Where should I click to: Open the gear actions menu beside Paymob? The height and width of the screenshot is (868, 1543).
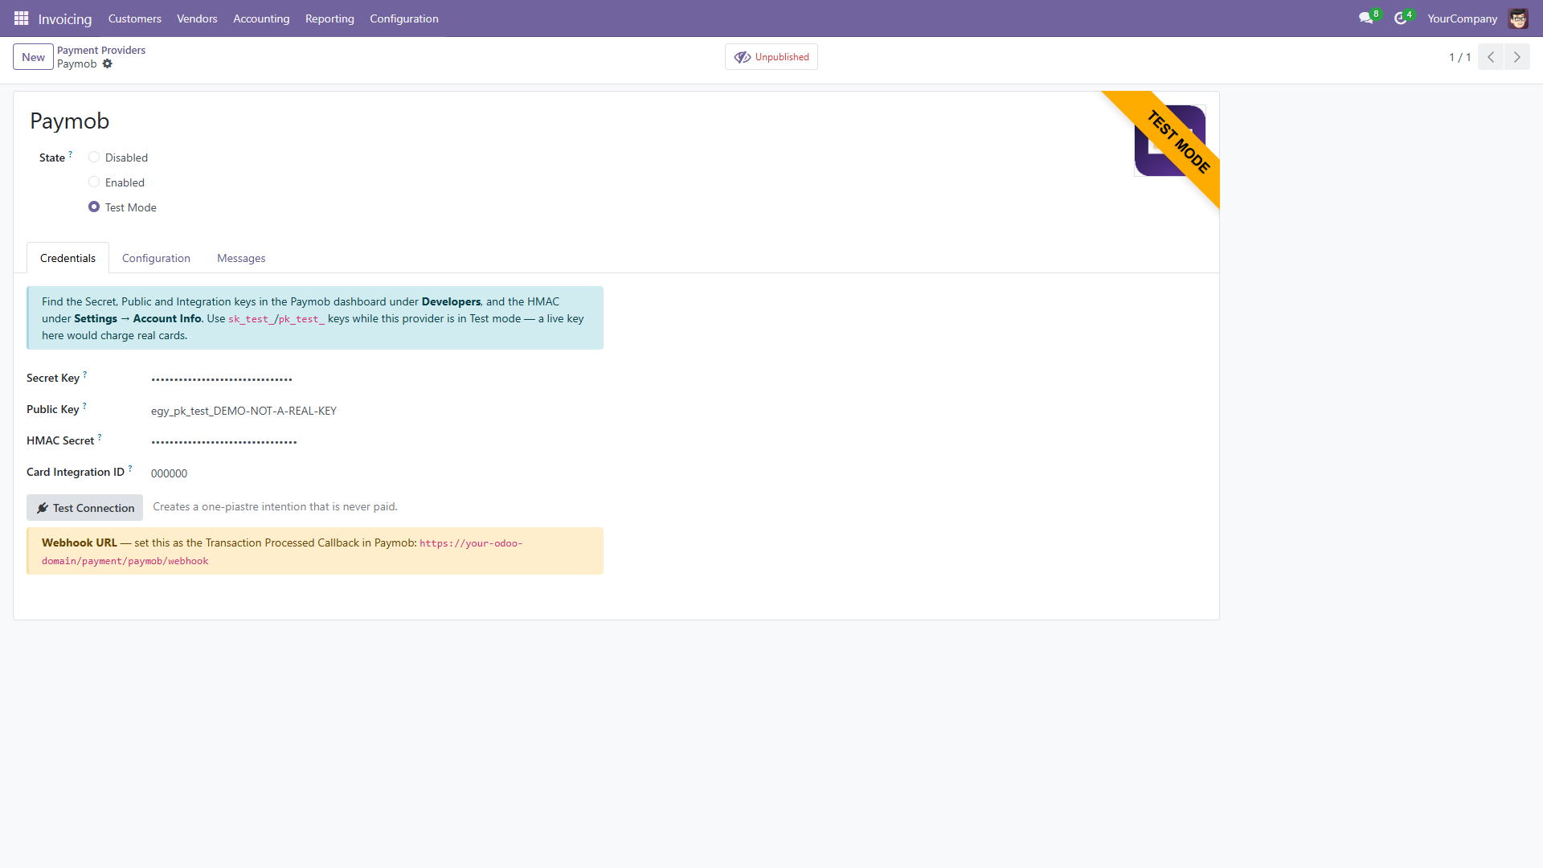(x=108, y=64)
